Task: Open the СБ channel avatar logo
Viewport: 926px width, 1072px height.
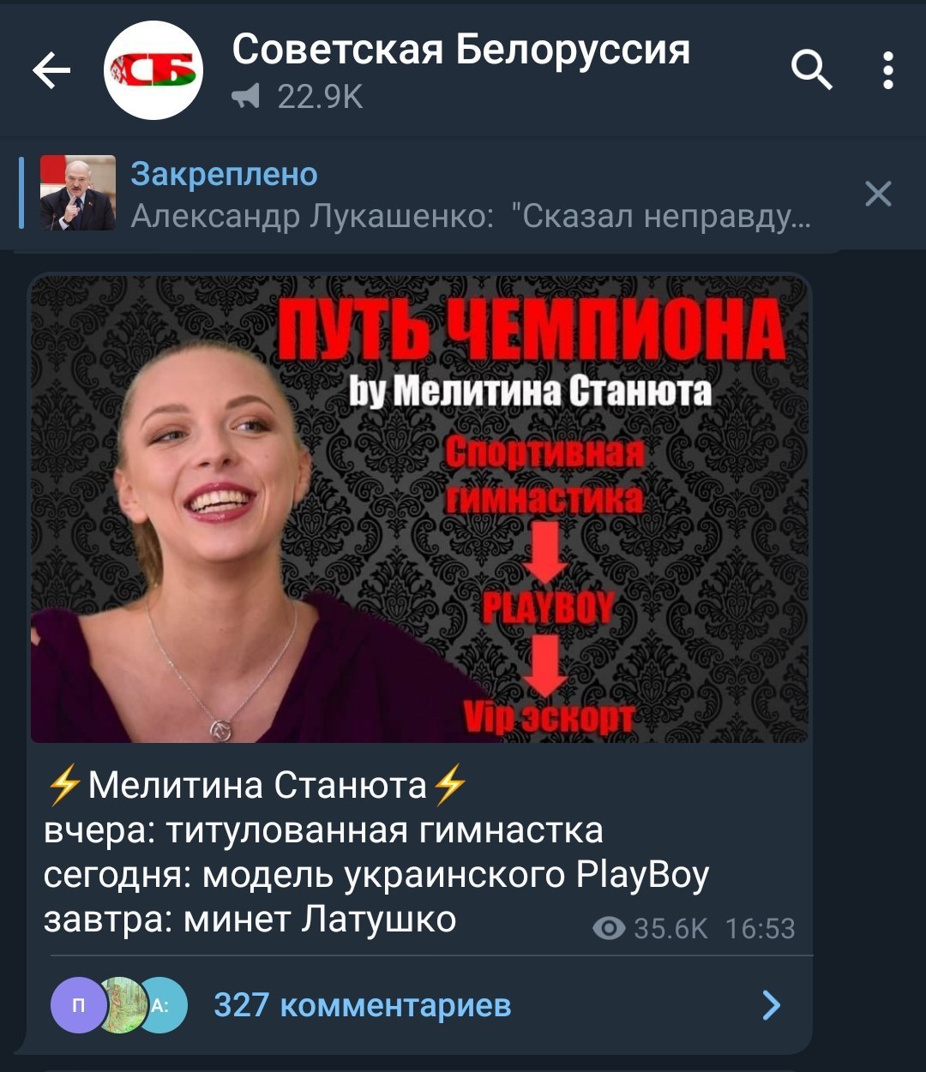Action: pyautogui.click(x=153, y=71)
